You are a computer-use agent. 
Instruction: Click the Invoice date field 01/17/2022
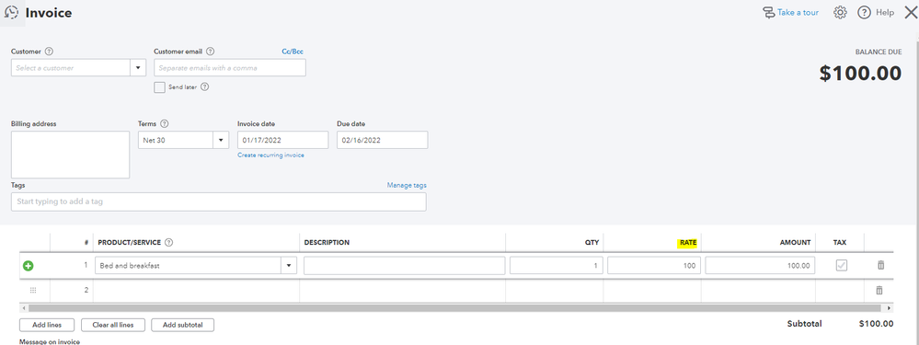tap(282, 140)
